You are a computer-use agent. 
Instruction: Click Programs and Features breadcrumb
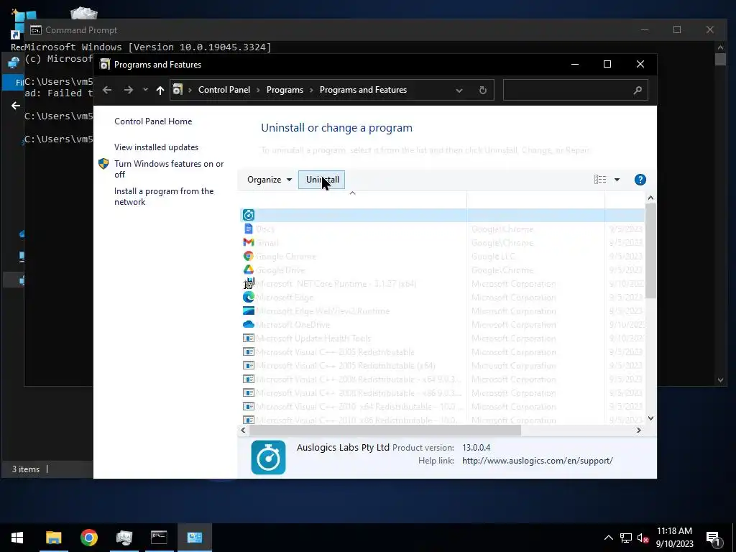tap(363, 90)
